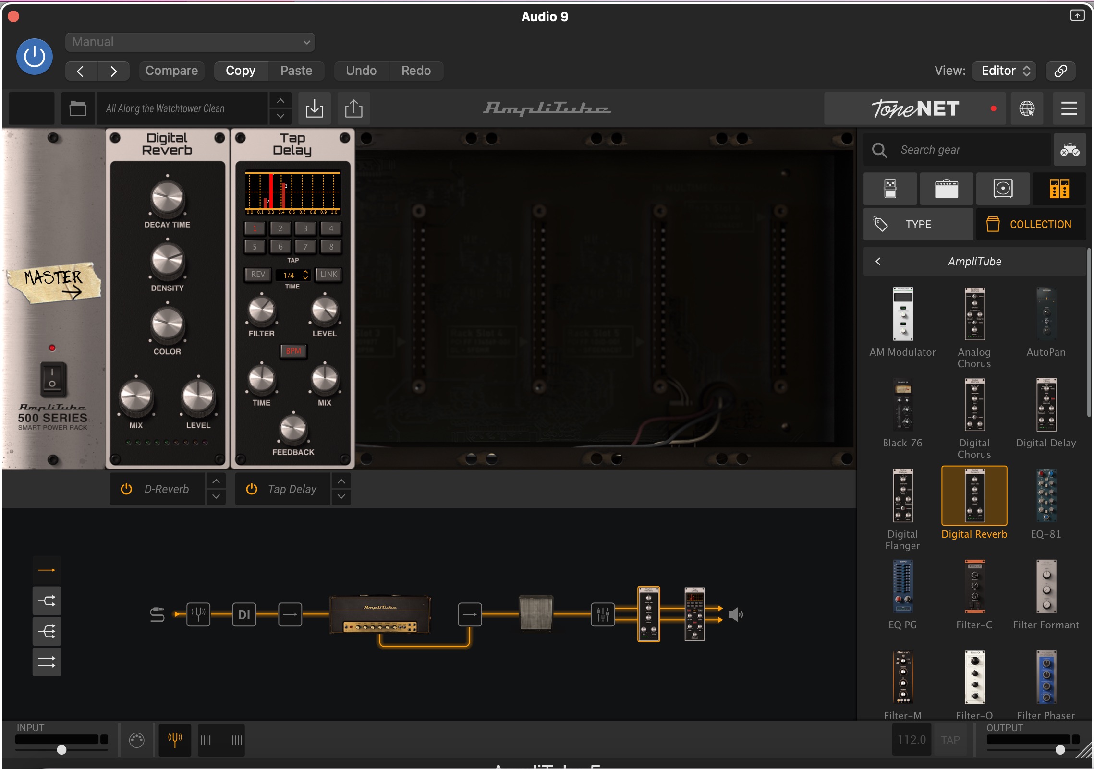Toggle tap 1 button on Tap Delay
Image resolution: width=1094 pixels, height=769 pixels.
[255, 228]
